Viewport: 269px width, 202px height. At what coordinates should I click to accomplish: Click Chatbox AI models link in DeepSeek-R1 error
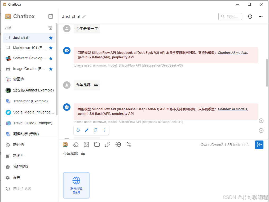point(232,109)
